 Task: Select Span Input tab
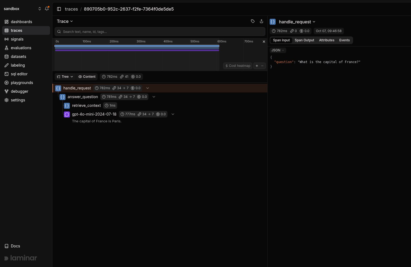pos(281,40)
